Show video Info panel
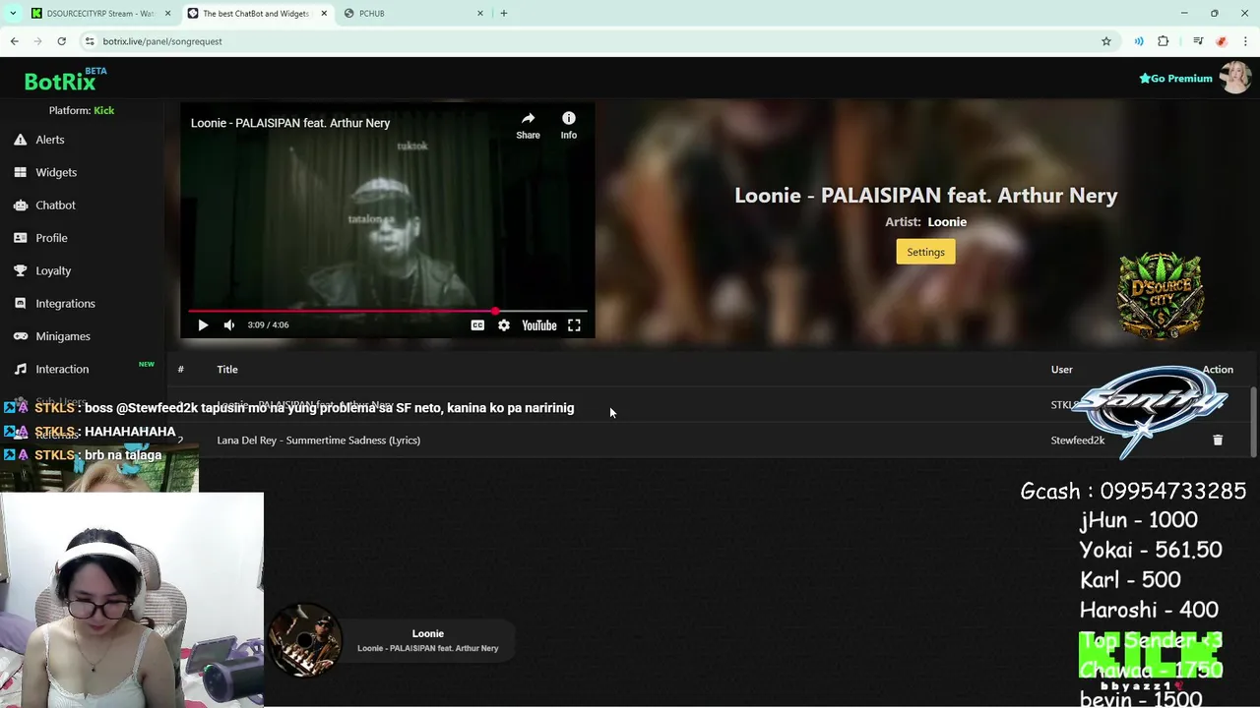 tap(569, 125)
